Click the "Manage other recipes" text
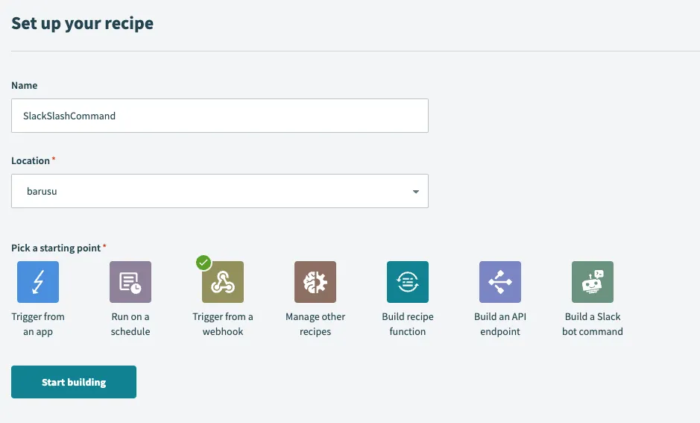This screenshot has width=700, height=423. (315, 324)
